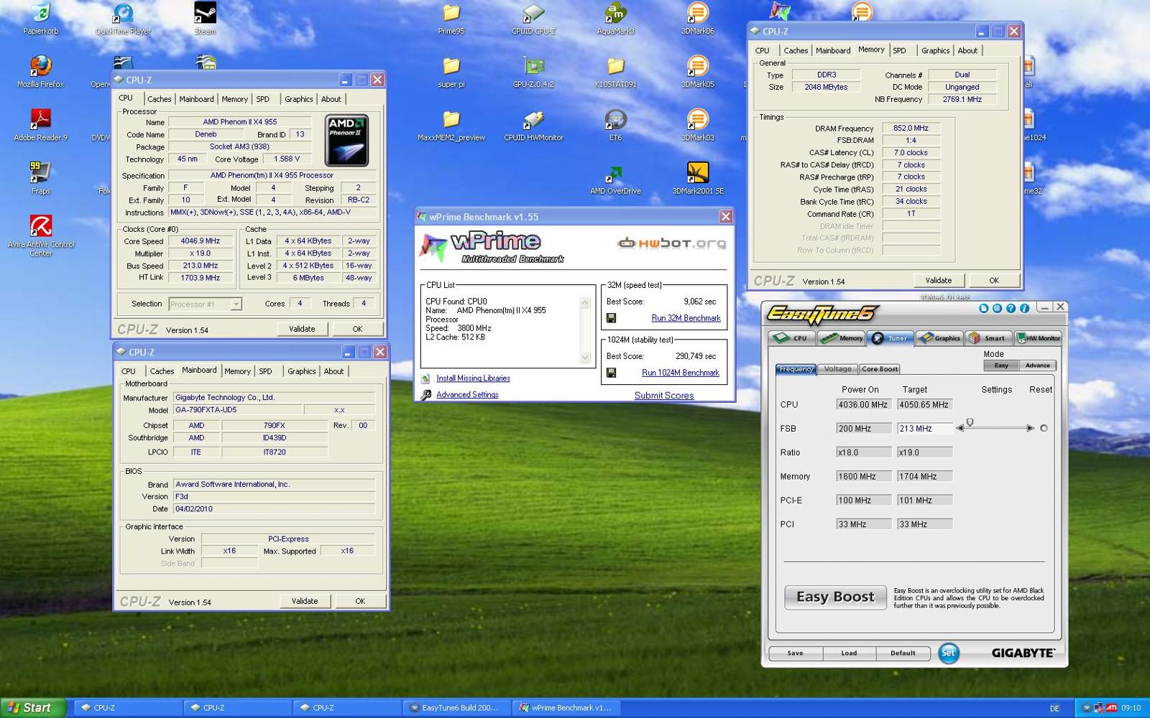Select Easy mode in EasyTune6
1150x718 pixels.
1001,365
